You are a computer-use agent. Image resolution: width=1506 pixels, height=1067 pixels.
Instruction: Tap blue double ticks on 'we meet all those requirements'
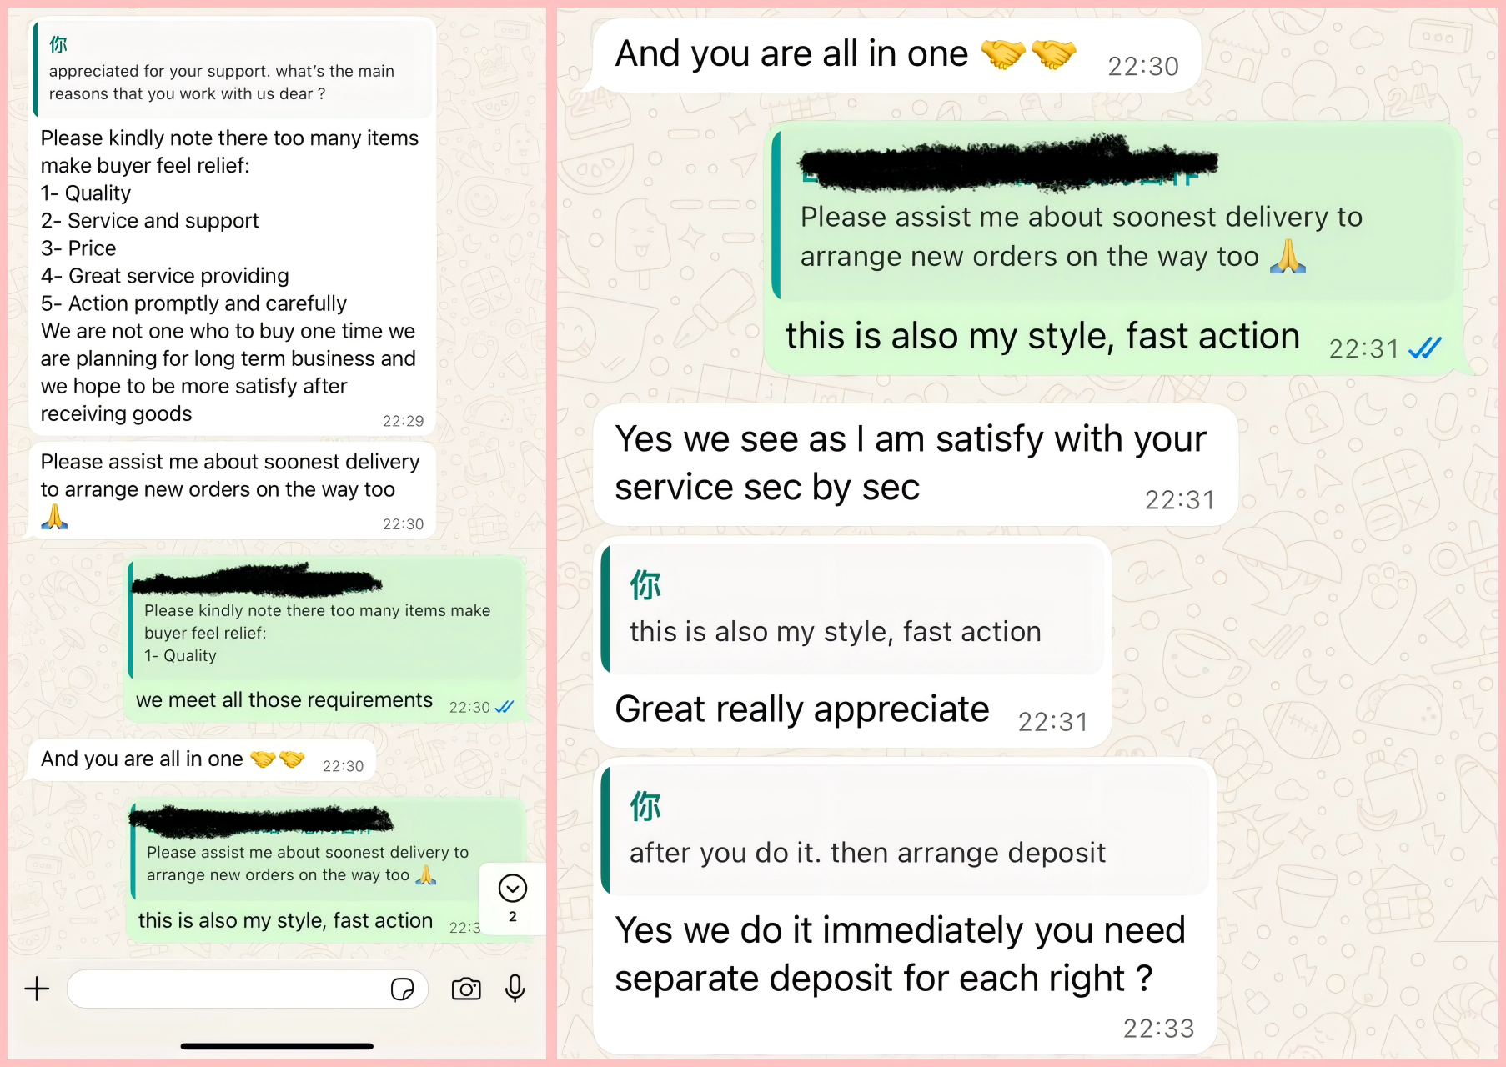coord(505,707)
